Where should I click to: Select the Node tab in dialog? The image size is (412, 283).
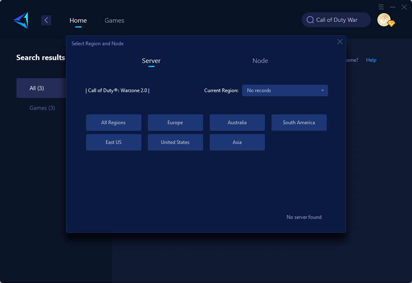pyautogui.click(x=260, y=60)
